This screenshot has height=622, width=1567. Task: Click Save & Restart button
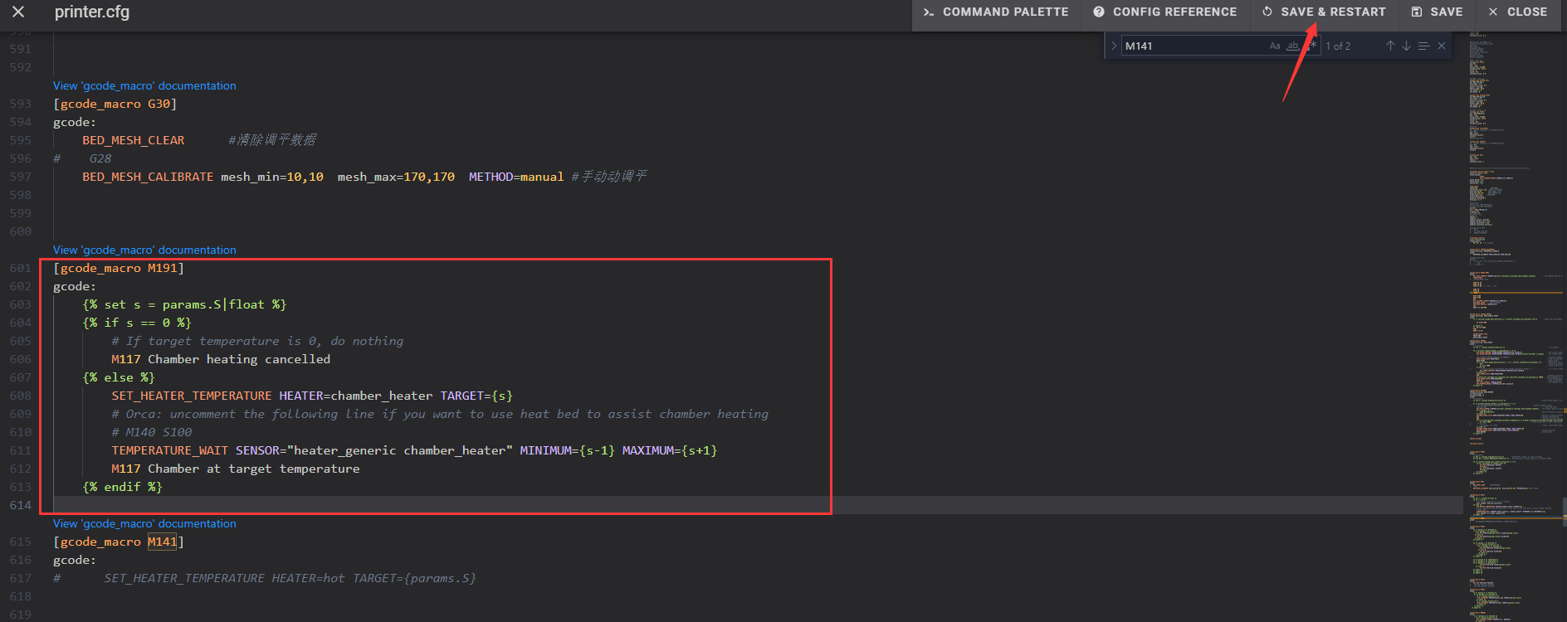(1324, 12)
